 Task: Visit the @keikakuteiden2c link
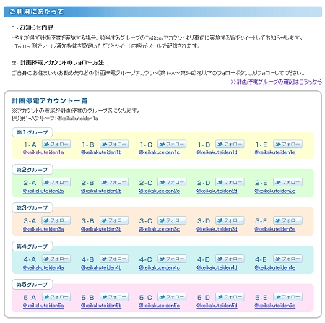(x=159, y=191)
